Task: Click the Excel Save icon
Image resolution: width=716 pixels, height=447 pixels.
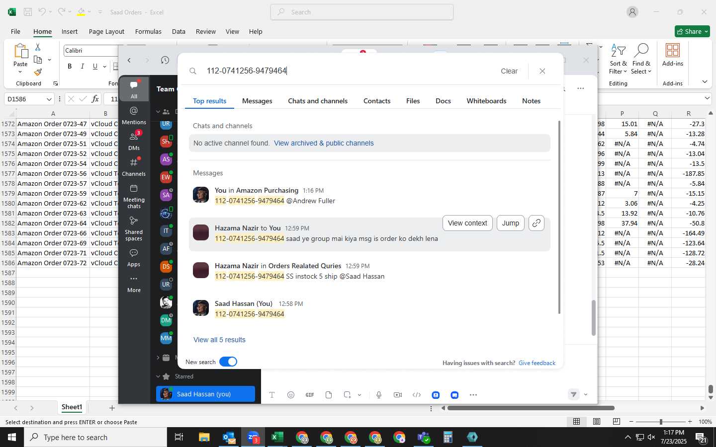Action: click(28, 12)
